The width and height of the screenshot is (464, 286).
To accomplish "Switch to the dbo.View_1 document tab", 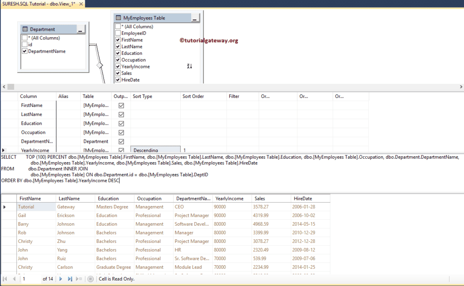I will [x=38, y=3].
